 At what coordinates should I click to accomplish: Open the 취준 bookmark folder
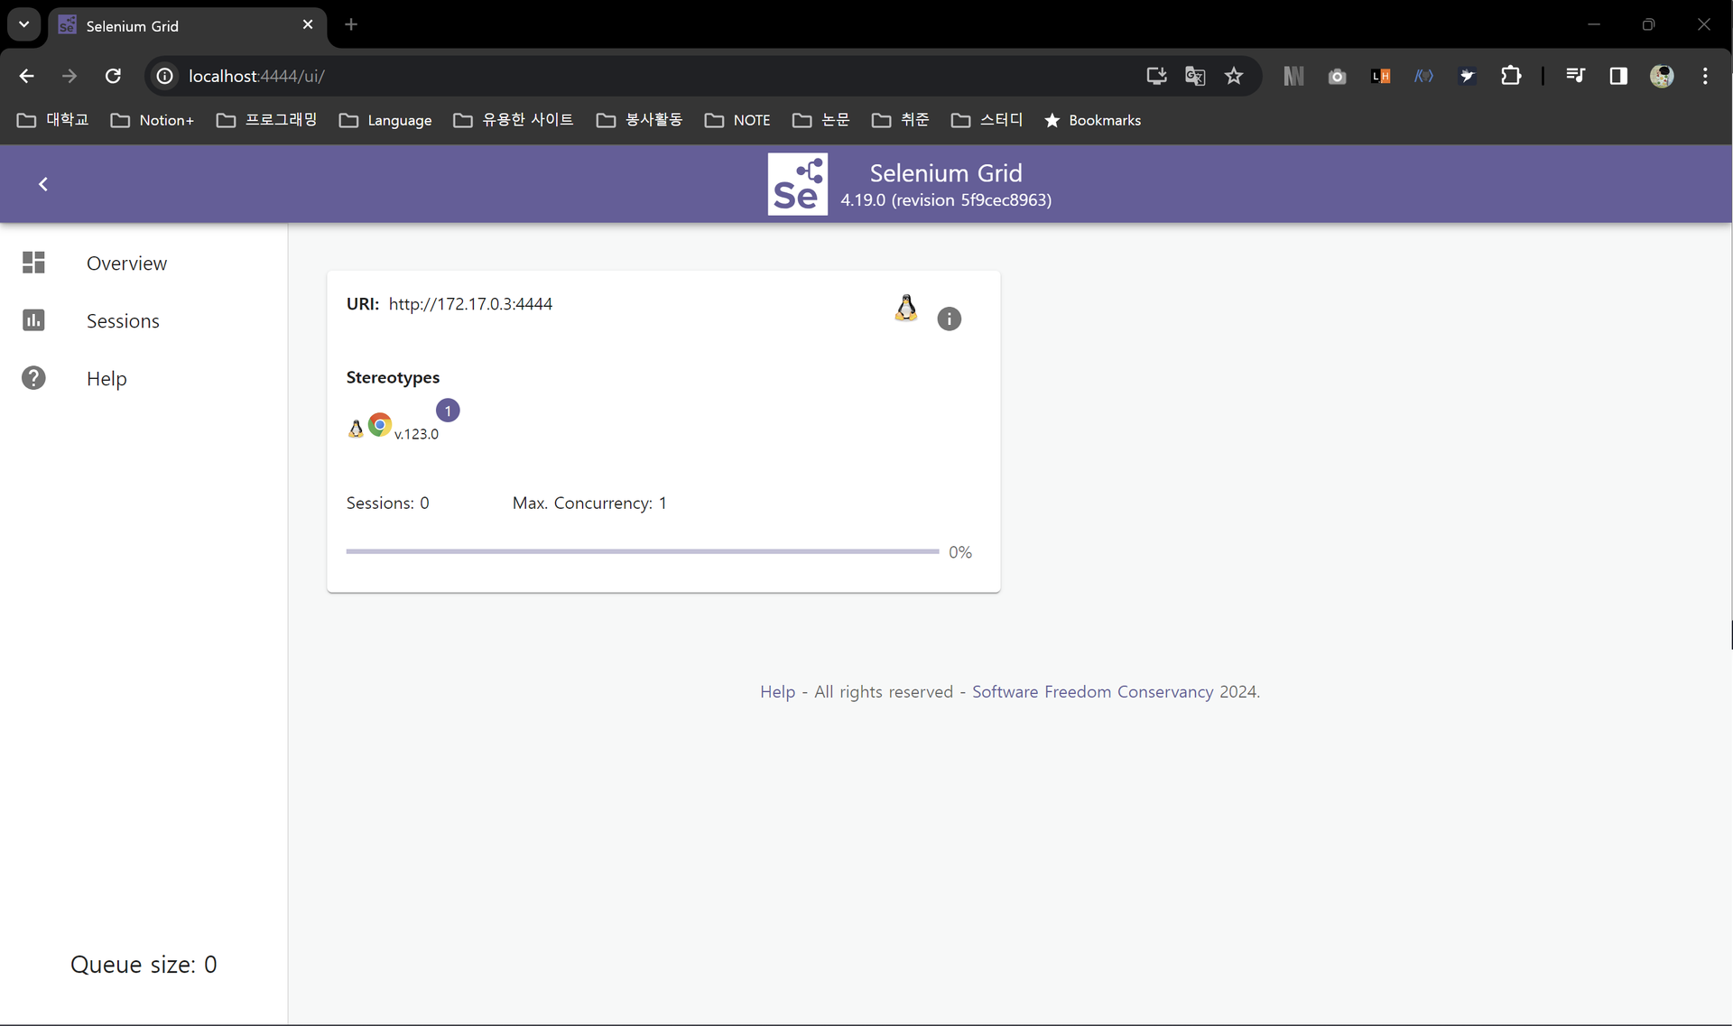click(900, 120)
